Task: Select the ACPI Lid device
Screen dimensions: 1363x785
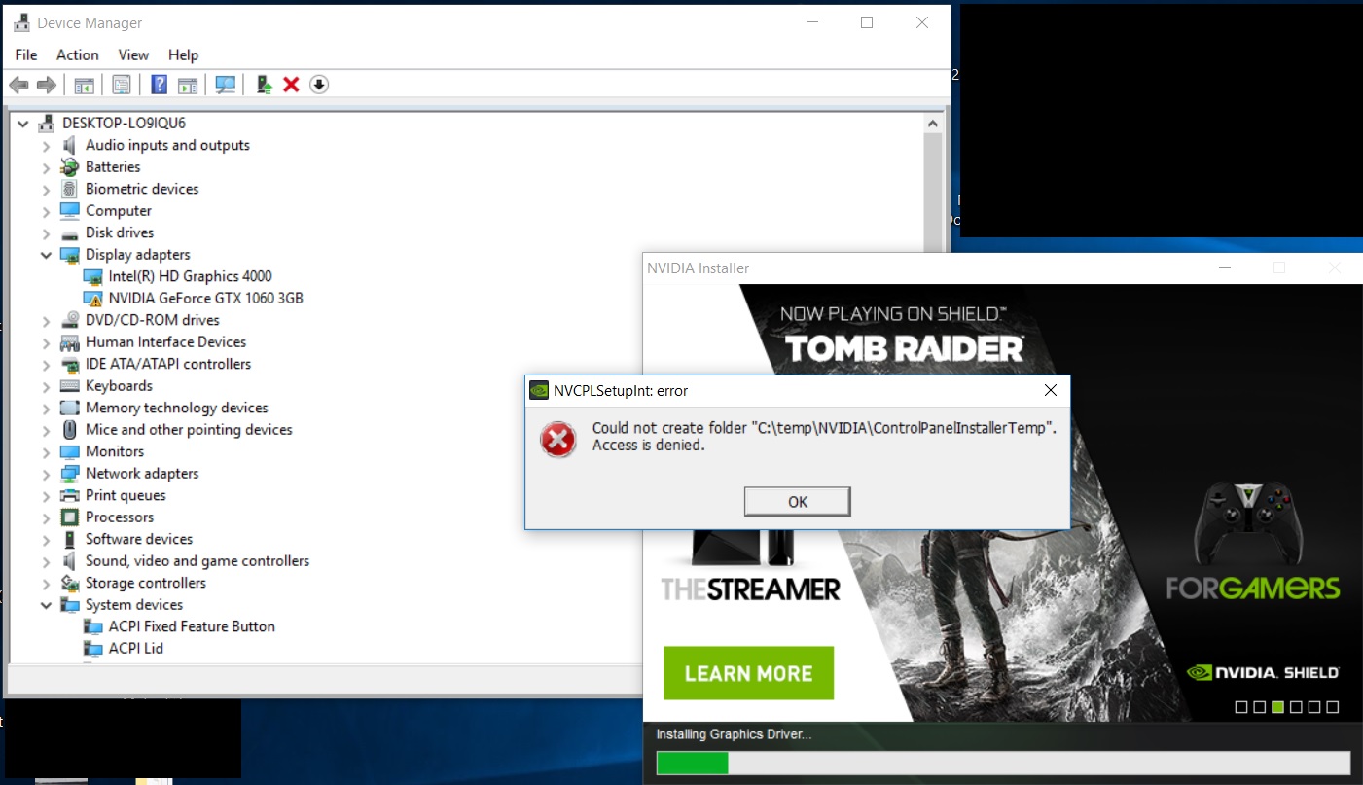Action: pos(135,649)
